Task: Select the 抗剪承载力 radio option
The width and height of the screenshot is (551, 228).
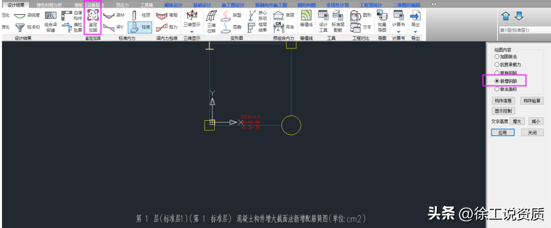Action: tap(508, 64)
